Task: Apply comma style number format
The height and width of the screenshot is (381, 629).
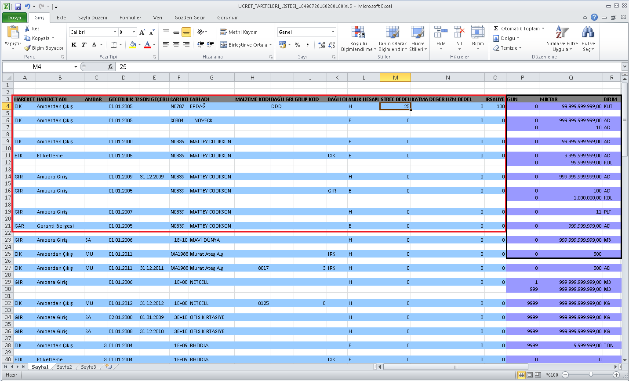Action: [308, 45]
